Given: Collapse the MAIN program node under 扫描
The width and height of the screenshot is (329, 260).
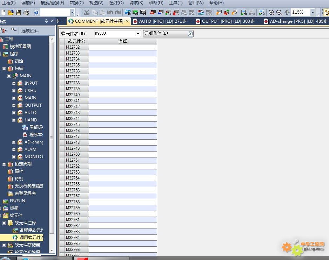Looking at the screenshot, I should click(9, 76).
